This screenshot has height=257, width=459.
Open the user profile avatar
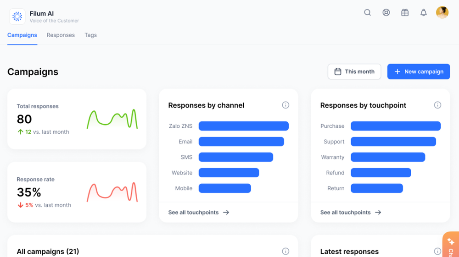442,12
